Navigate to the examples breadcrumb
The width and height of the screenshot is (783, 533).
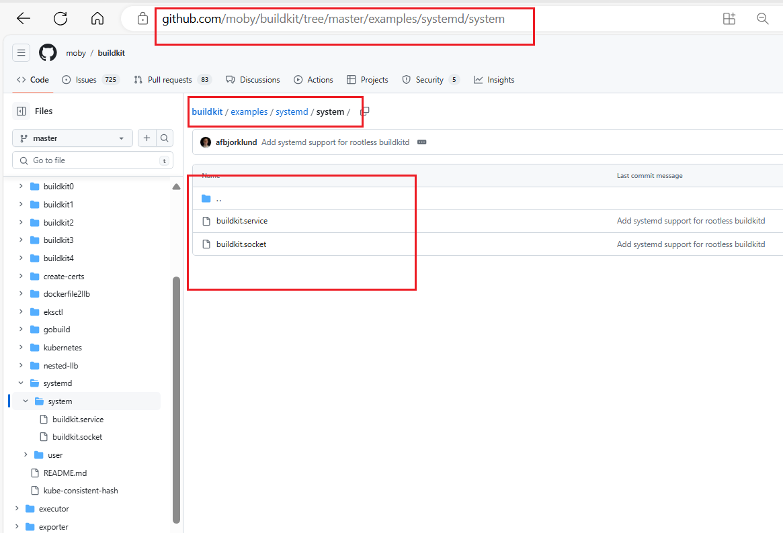click(249, 111)
